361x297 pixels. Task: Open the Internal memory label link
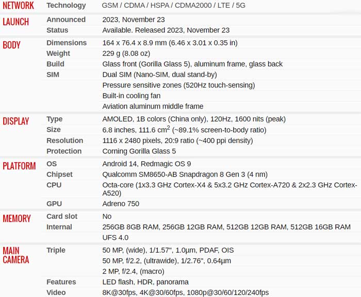click(x=59, y=227)
